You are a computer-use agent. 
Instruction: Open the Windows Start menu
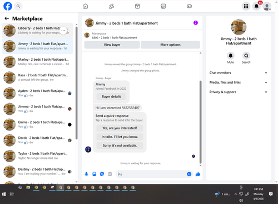(x=4, y=194)
